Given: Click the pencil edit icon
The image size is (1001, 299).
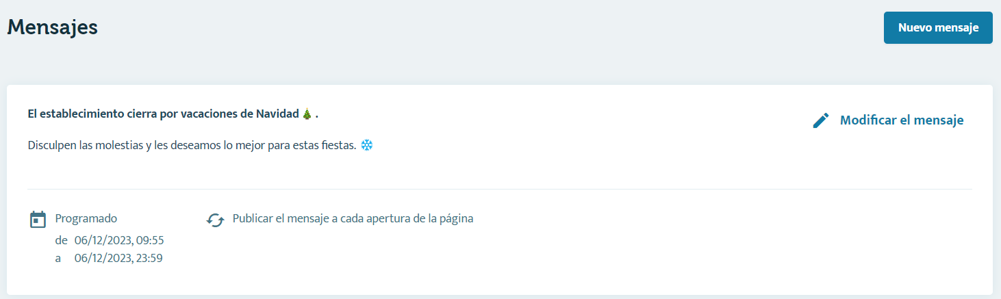Looking at the screenshot, I should click(821, 120).
